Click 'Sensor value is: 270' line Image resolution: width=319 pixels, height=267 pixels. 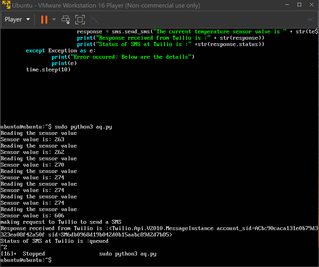click(32, 165)
